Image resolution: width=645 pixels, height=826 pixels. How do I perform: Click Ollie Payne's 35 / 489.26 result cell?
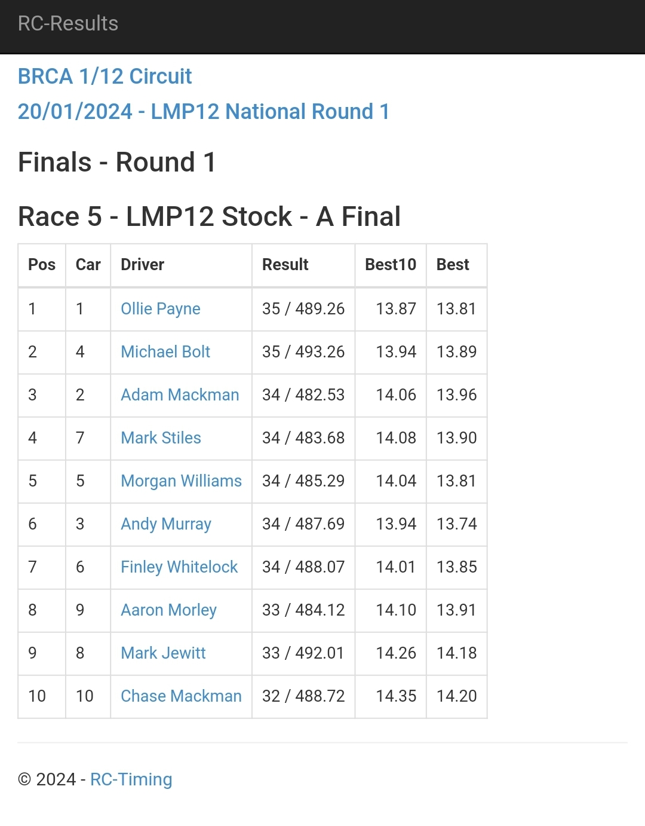(x=303, y=309)
